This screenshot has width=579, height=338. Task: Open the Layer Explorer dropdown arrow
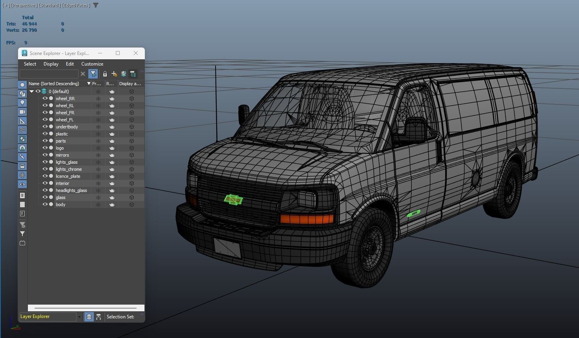pyautogui.click(x=79, y=317)
